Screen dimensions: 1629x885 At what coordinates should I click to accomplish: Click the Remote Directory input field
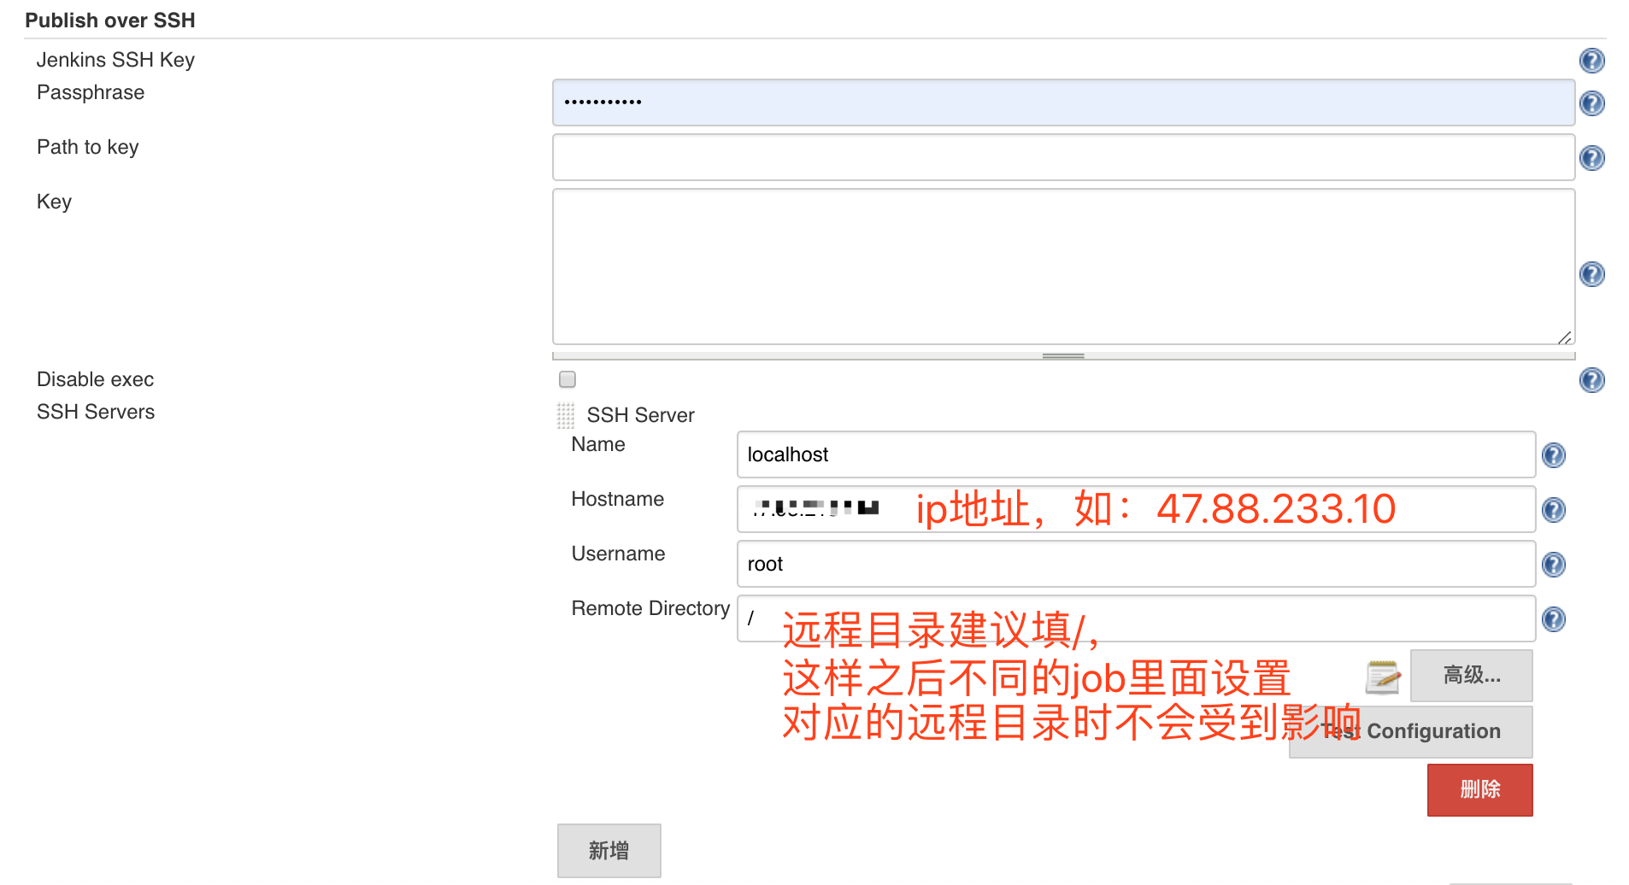point(1136,618)
